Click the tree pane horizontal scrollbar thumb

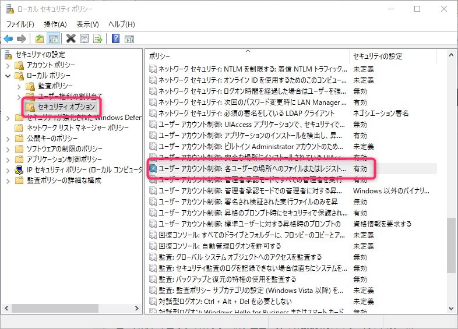(x=55, y=308)
